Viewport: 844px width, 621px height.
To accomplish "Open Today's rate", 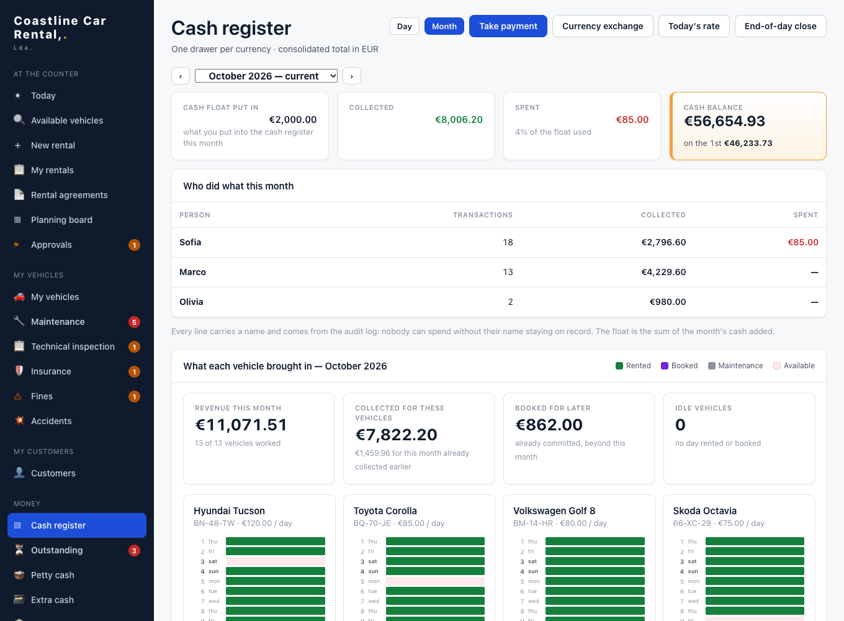I will (694, 26).
